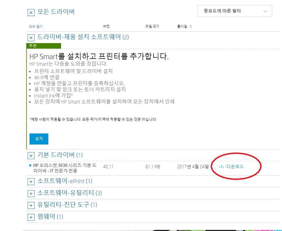This screenshot has height=231, width=282.
Task: Open the 펌웨어 (1) title link
Action: tap(50, 217)
